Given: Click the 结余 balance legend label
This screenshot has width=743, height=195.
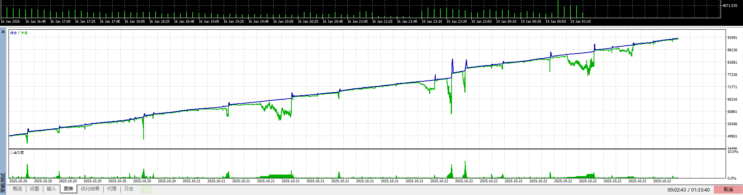Looking at the screenshot, I should 14,33.
